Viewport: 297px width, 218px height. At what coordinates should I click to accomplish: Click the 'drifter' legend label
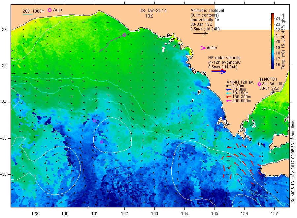point(212,48)
